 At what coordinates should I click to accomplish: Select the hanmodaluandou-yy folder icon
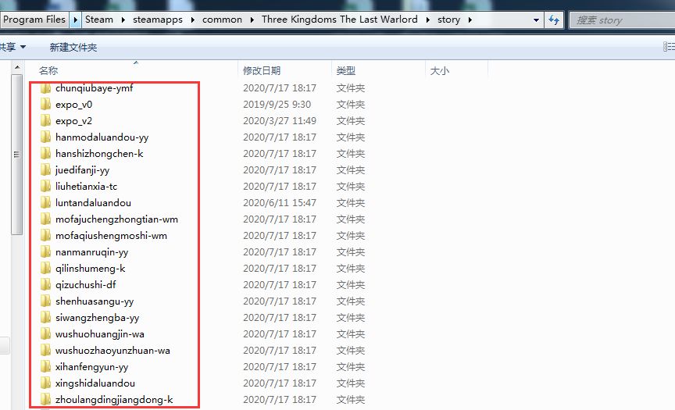tap(45, 137)
